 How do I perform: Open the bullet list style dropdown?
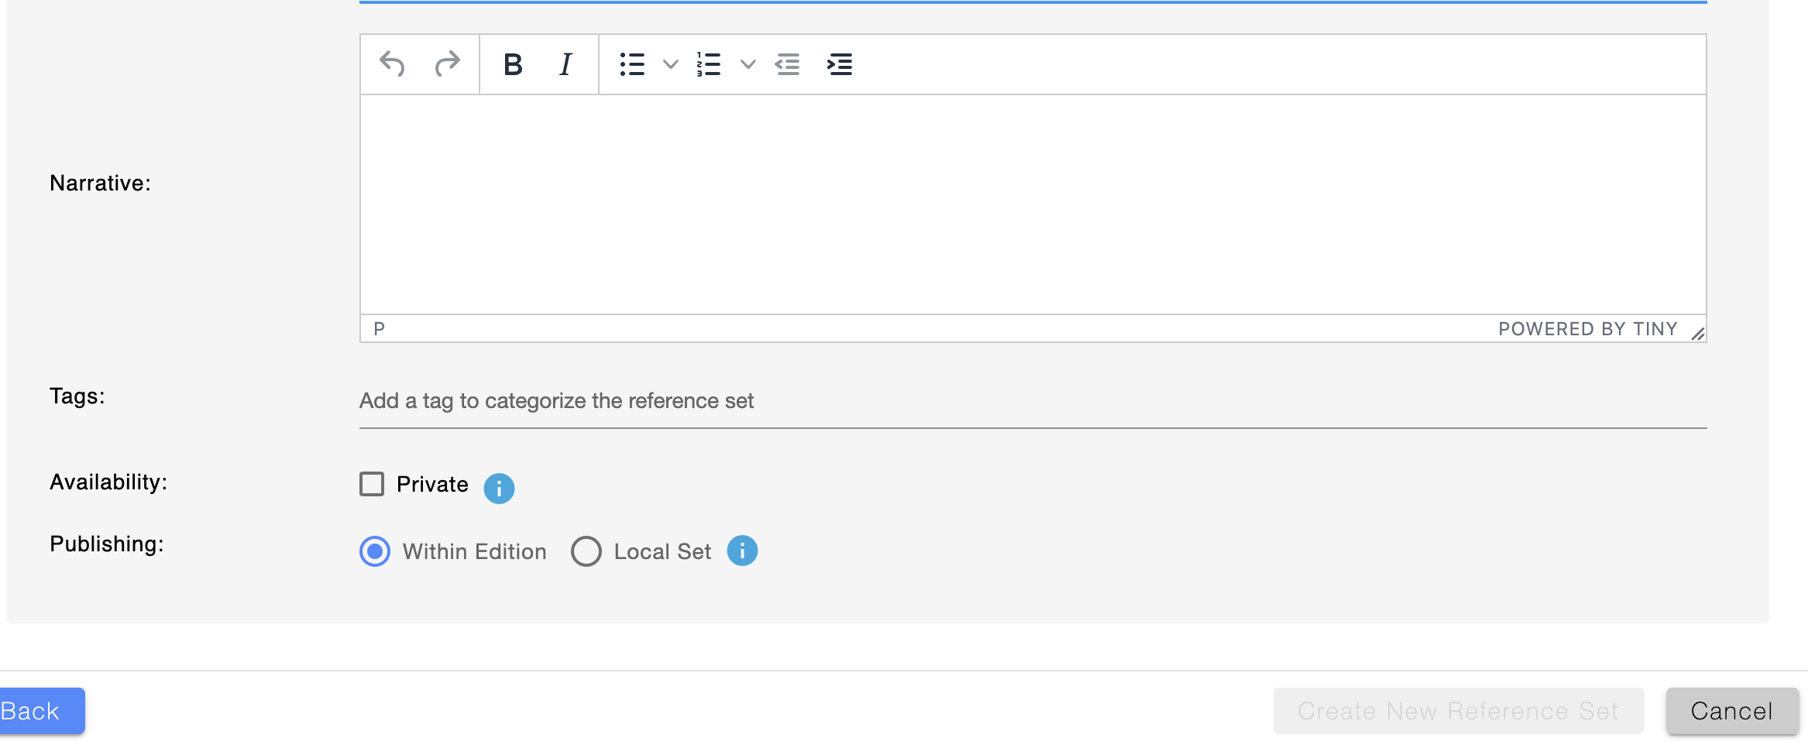671,64
